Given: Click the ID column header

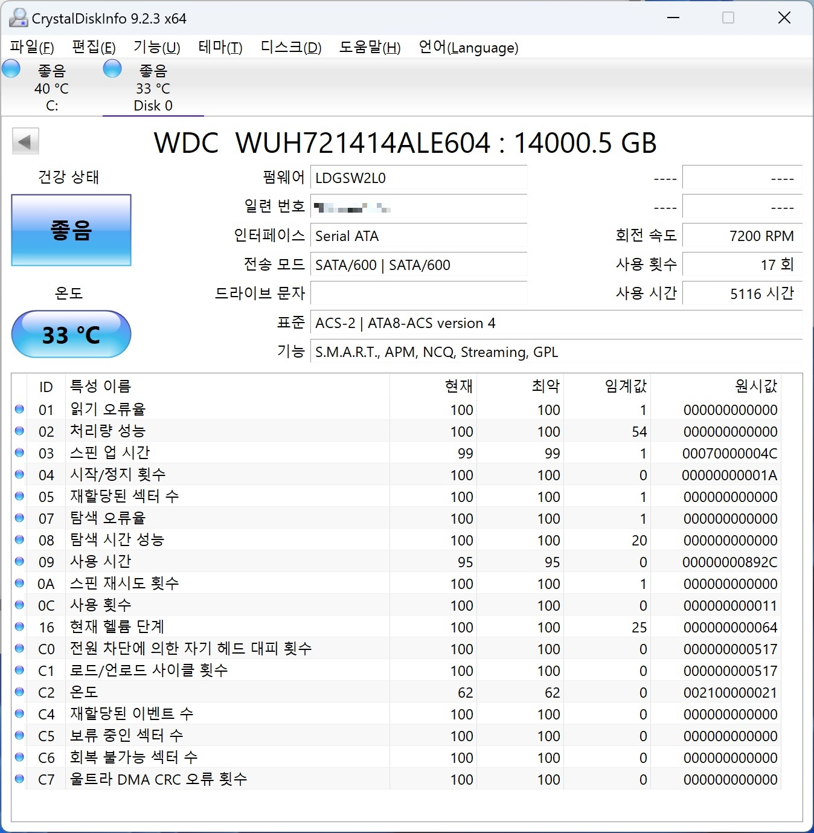Looking at the screenshot, I should (x=46, y=386).
